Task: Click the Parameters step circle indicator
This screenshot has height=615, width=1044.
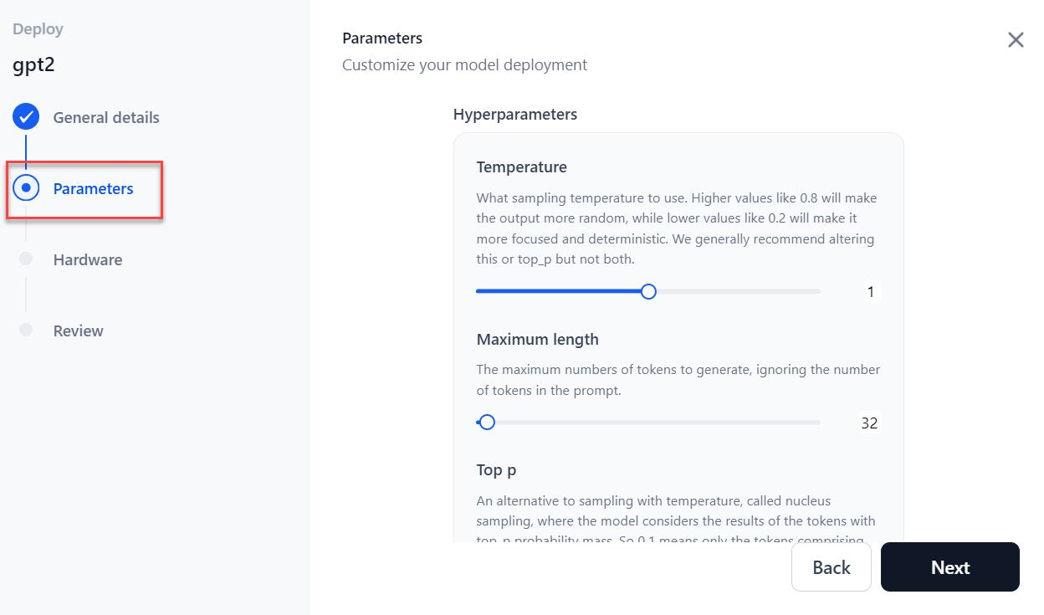Action: pos(26,188)
